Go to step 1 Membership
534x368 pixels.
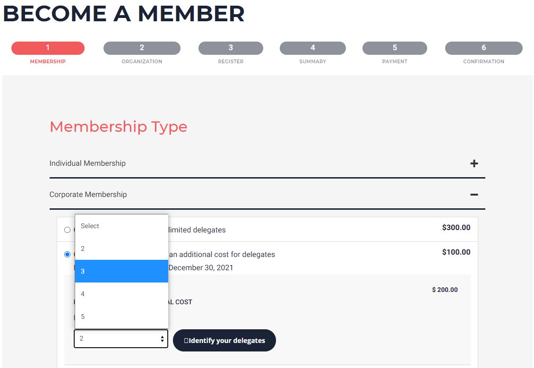(48, 48)
